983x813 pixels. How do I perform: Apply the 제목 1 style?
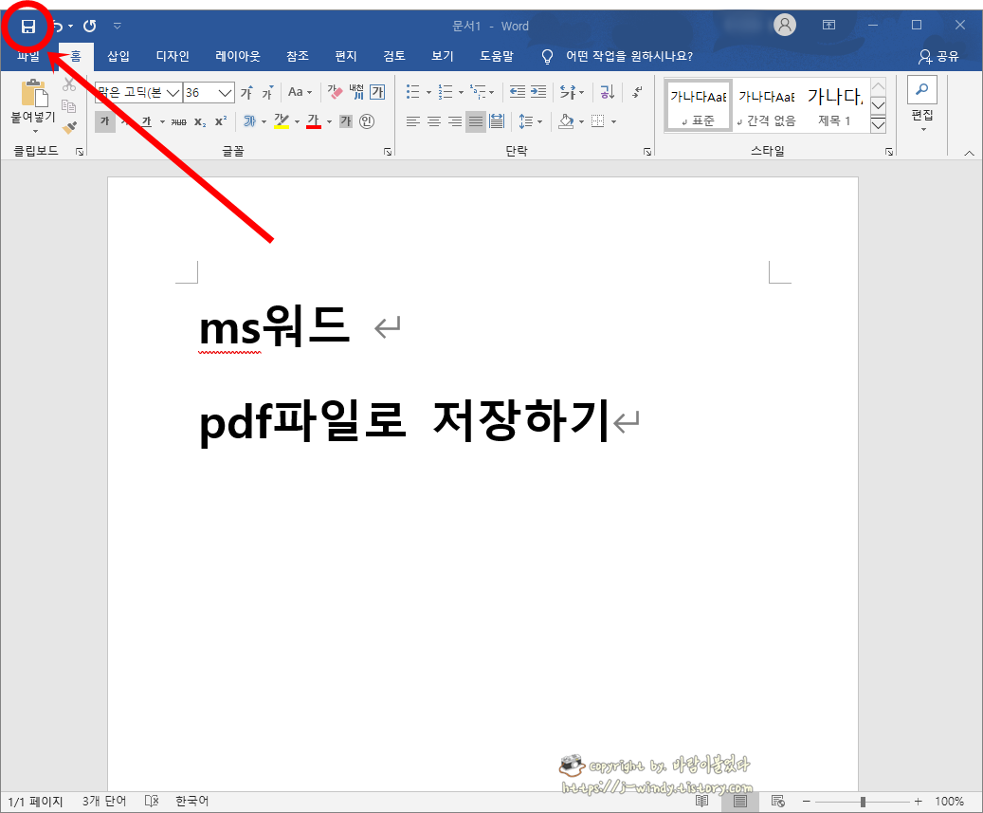(834, 105)
